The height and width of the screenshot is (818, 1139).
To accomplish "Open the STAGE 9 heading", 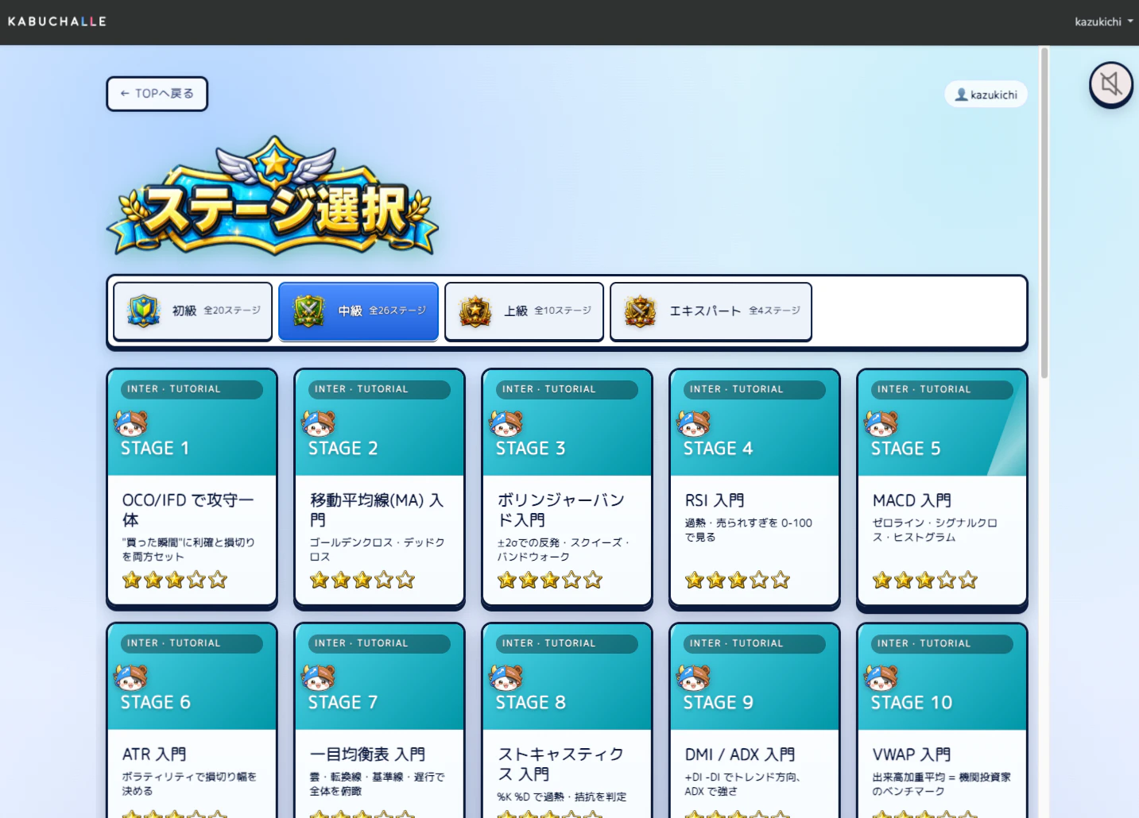I will coord(719,703).
